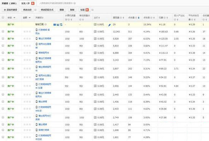Click tag dots in 12,342 impressions row

point(27,31)
